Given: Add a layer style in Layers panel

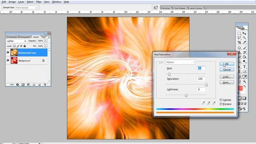Looking at the screenshot, I should (x=17, y=84).
